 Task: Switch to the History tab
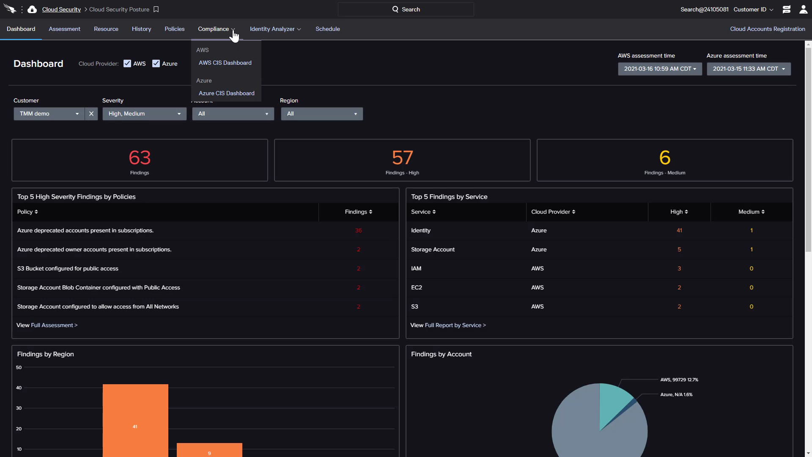point(141,29)
